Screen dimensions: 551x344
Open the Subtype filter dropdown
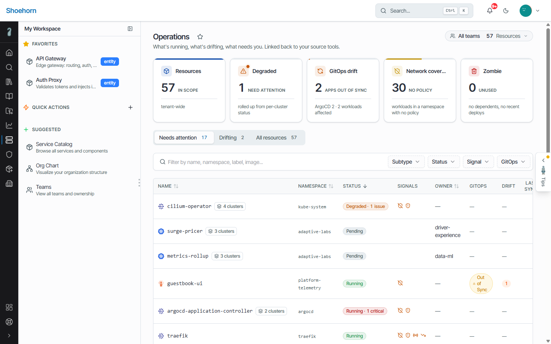click(406, 162)
